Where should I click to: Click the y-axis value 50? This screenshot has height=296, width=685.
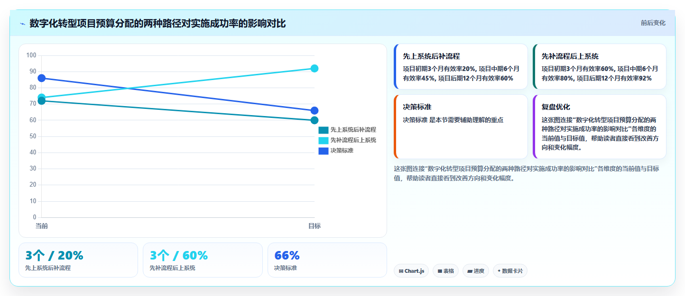pyautogui.click(x=33, y=136)
